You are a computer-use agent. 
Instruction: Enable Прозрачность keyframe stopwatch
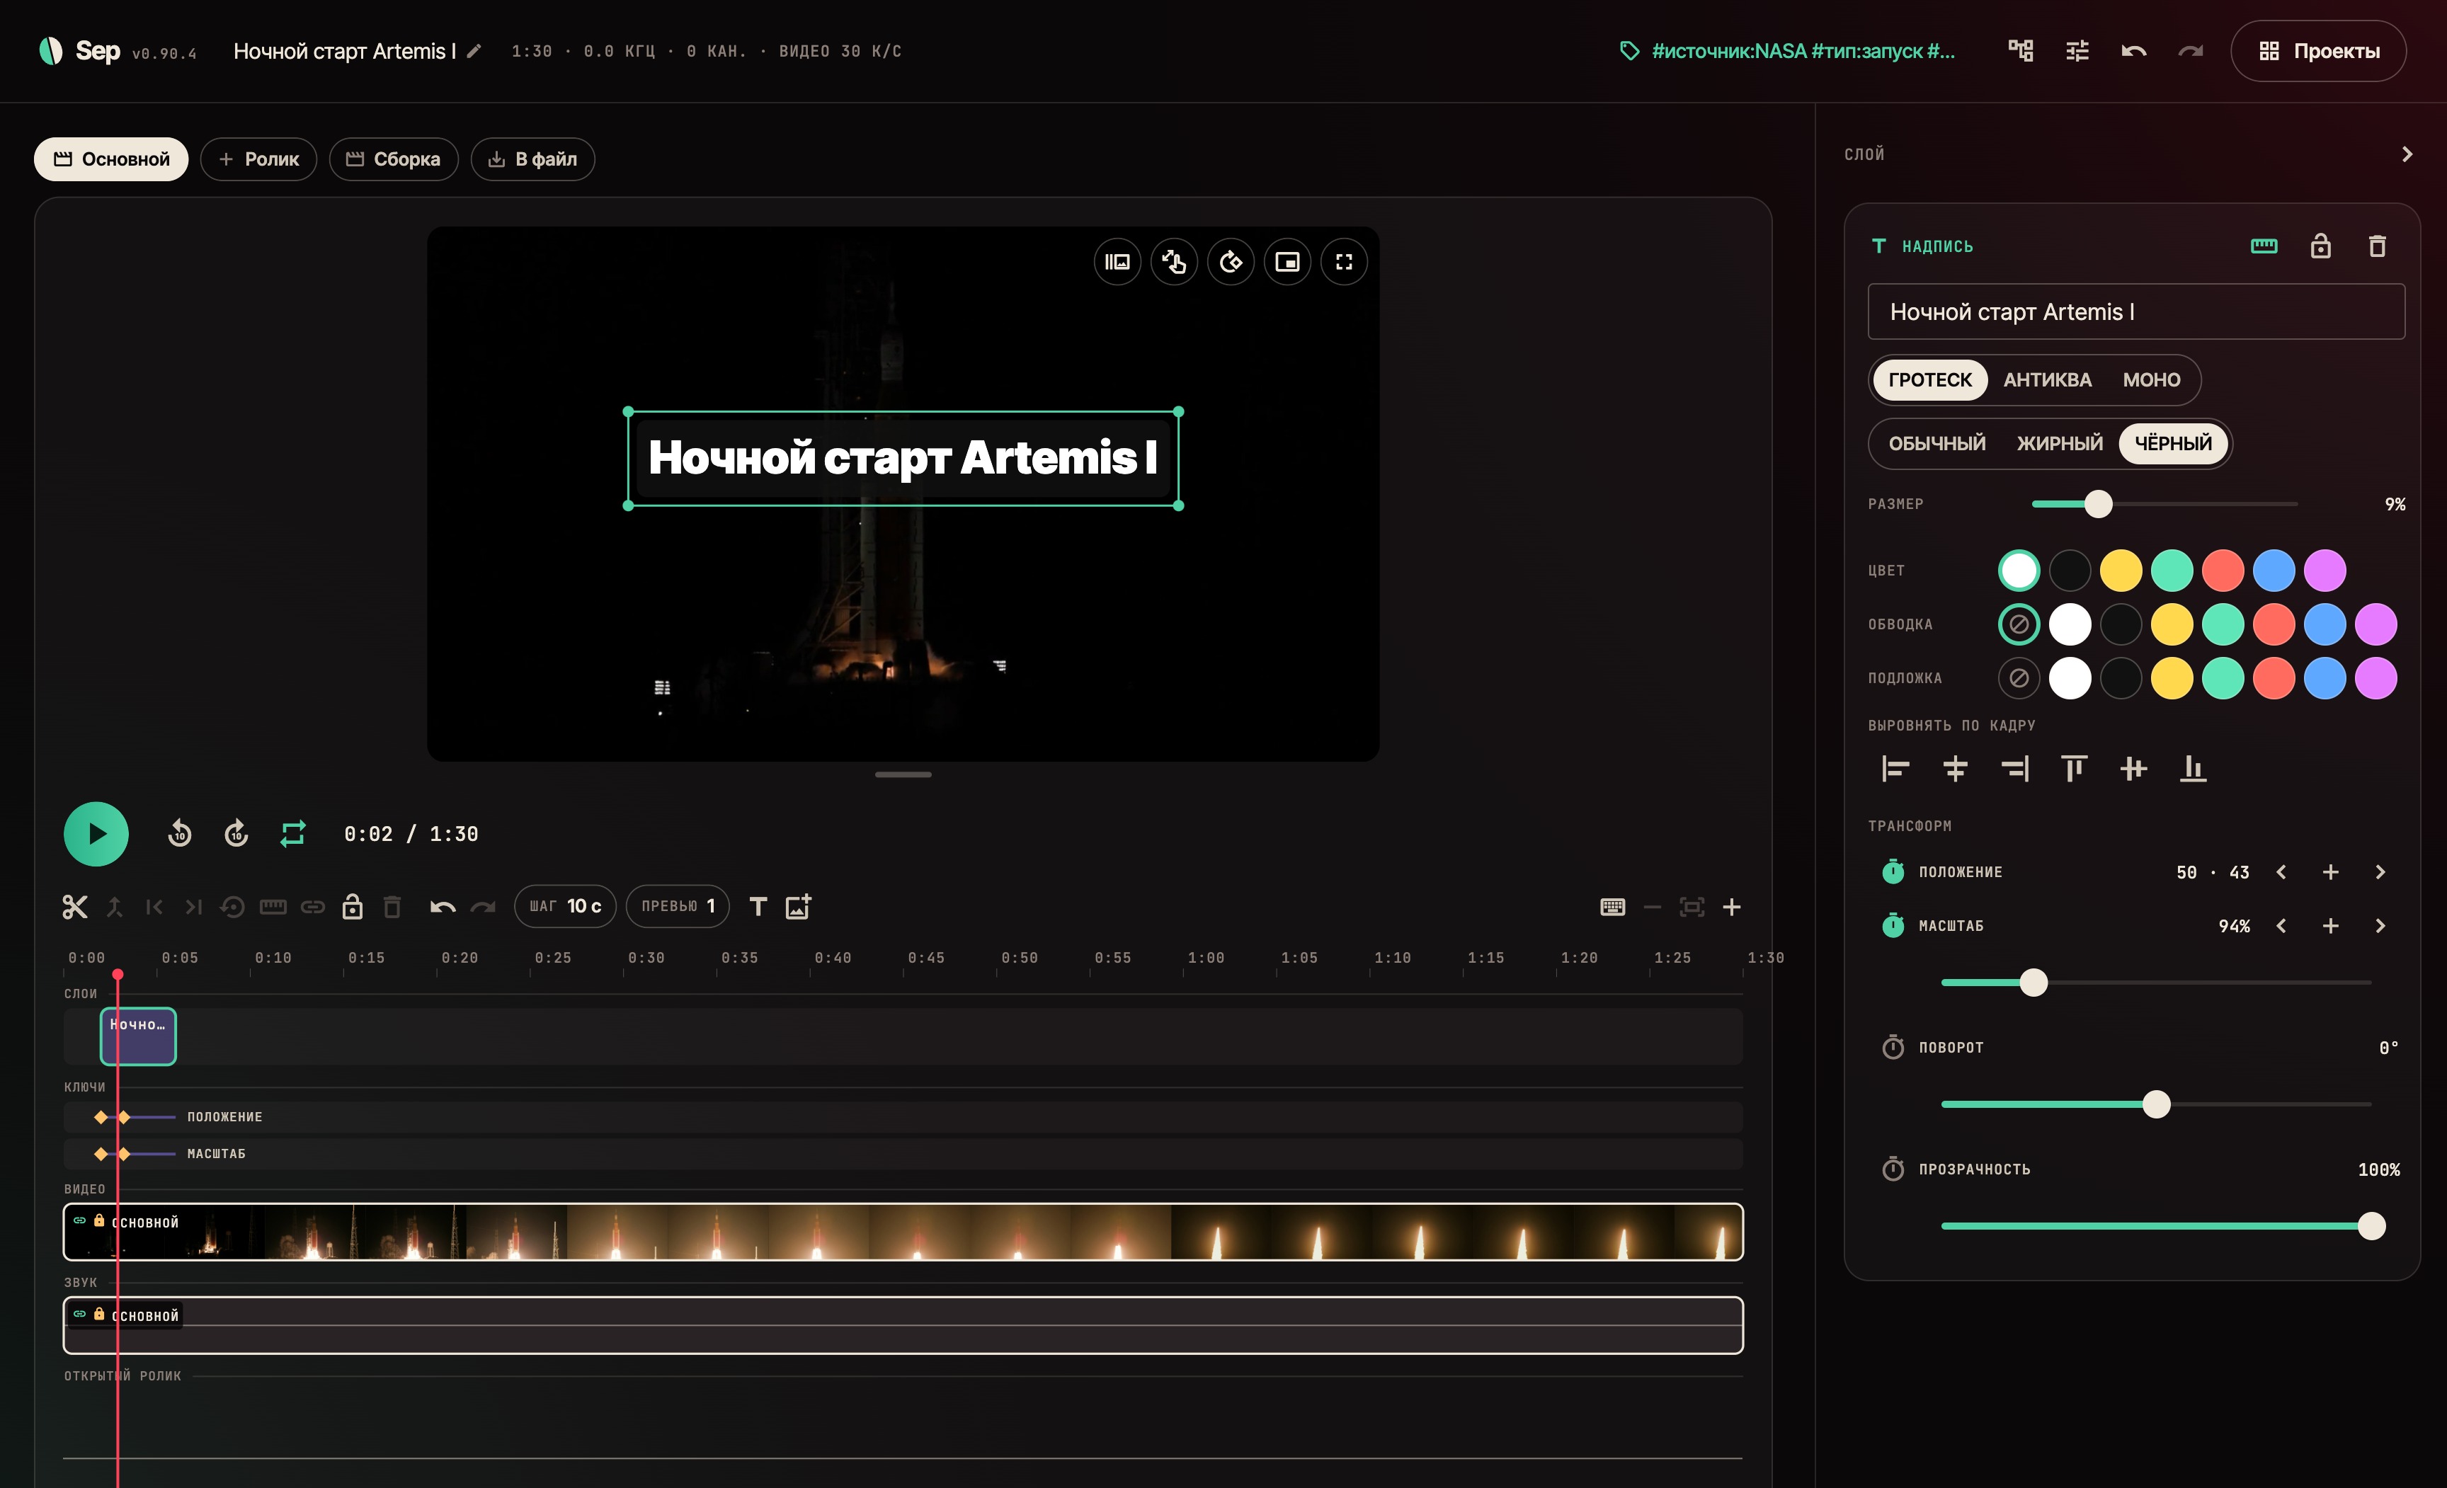point(1893,1169)
